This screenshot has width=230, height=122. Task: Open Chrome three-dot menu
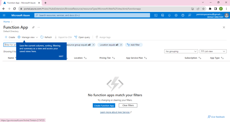[226, 9]
